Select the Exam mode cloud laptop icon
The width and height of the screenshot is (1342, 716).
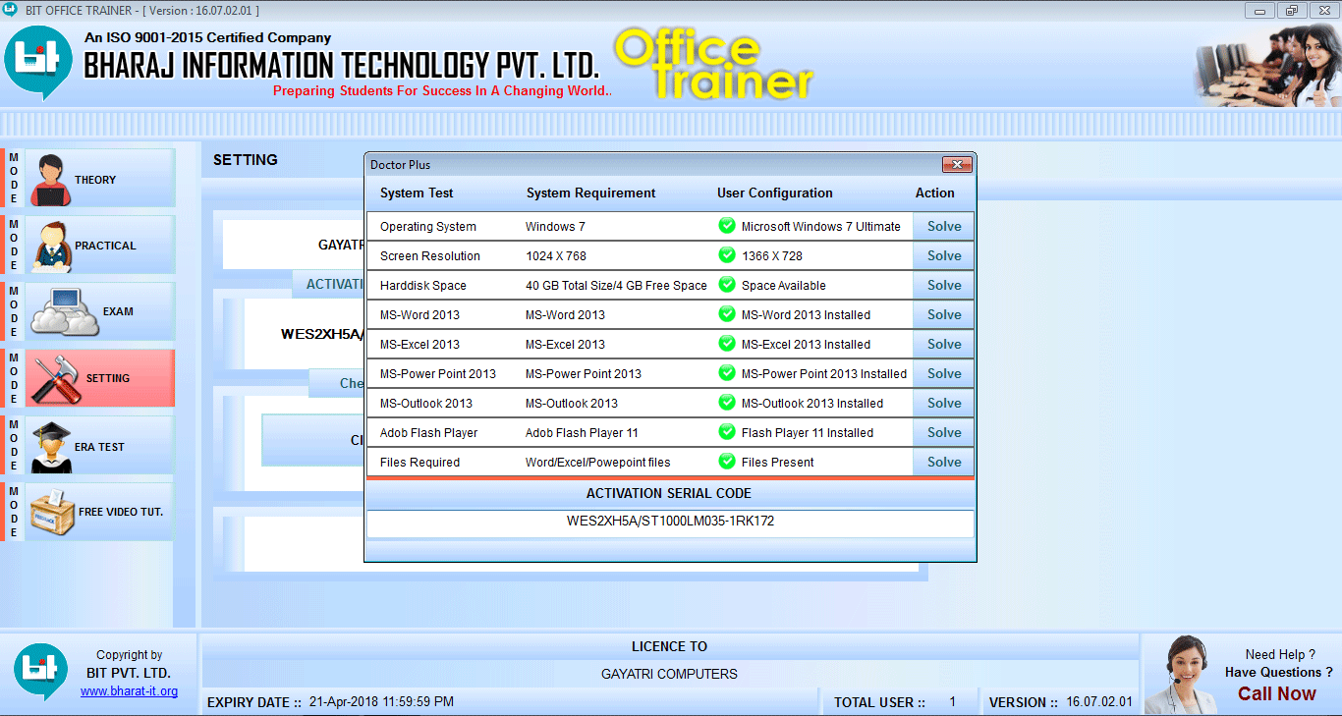65,311
